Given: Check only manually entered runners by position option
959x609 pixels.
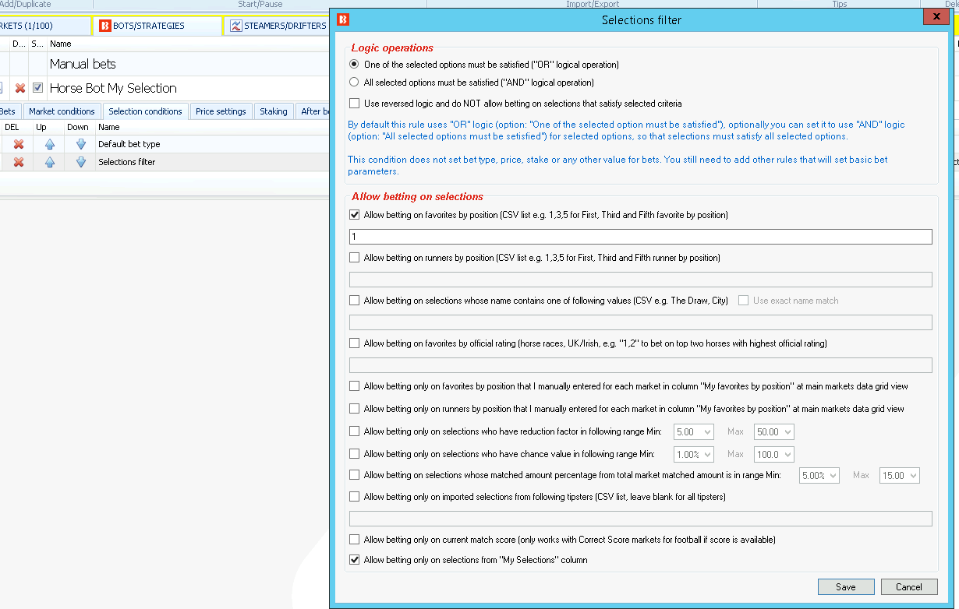Looking at the screenshot, I should (x=355, y=408).
